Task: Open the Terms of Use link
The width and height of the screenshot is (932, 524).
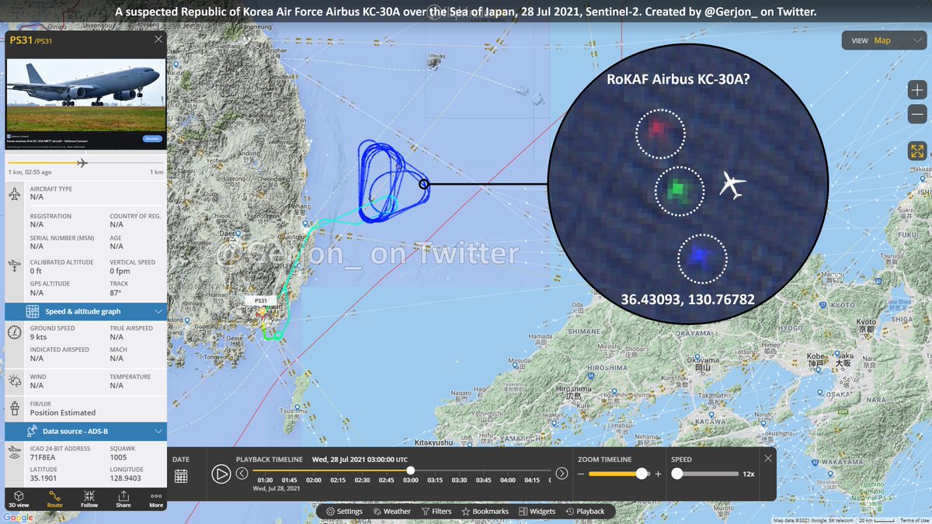Action: pos(915,520)
